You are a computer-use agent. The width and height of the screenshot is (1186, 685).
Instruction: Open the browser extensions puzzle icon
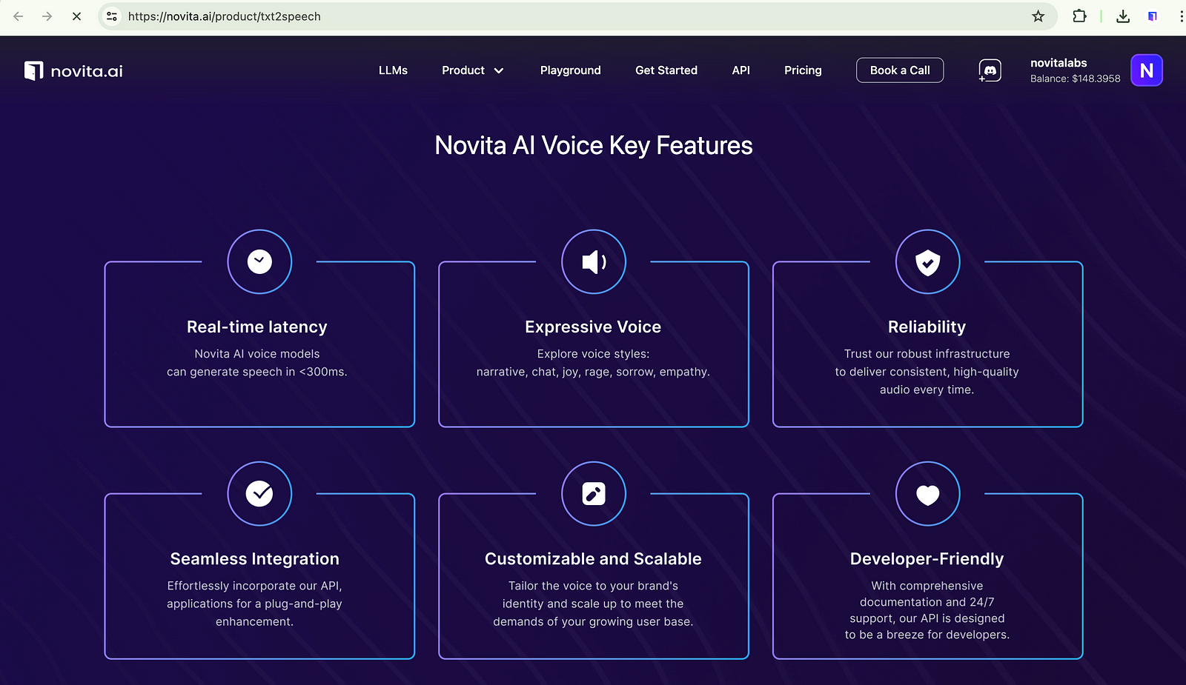[x=1079, y=16]
